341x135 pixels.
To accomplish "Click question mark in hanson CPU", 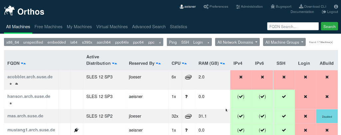I will click(x=186, y=96).
